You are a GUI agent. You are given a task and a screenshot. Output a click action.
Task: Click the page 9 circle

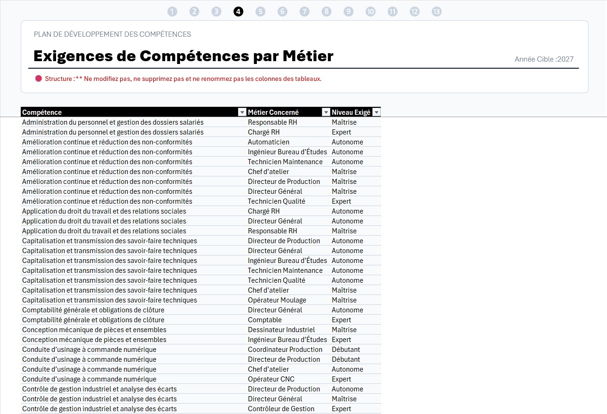tap(349, 12)
